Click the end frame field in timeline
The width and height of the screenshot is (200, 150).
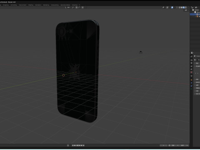[184, 145]
